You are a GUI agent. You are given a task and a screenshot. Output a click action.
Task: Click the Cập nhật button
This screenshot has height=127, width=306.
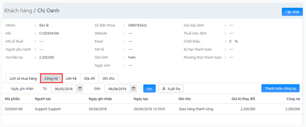(292, 12)
